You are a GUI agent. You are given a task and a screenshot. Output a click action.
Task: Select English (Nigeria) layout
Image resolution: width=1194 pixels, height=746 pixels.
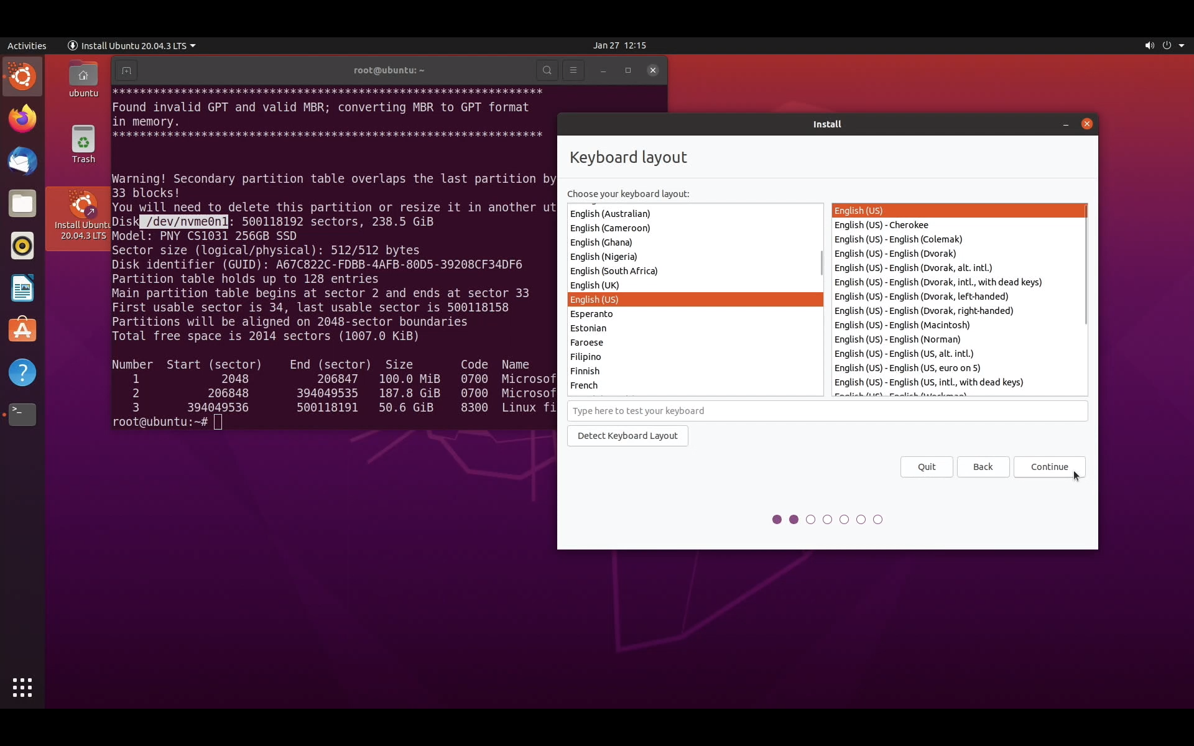[x=695, y=257]
